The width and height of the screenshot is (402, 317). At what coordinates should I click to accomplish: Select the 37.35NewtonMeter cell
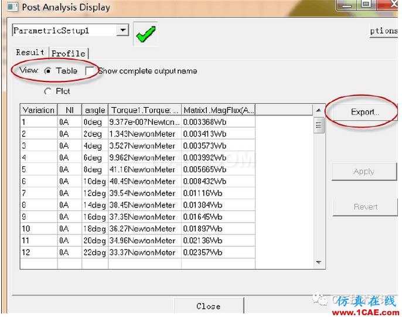pyautogui.click(x=145, y=217)
